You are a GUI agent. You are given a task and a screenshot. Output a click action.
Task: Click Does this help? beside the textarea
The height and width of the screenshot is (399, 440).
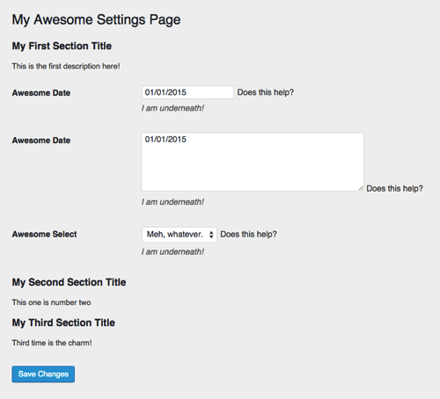[394, 188]
